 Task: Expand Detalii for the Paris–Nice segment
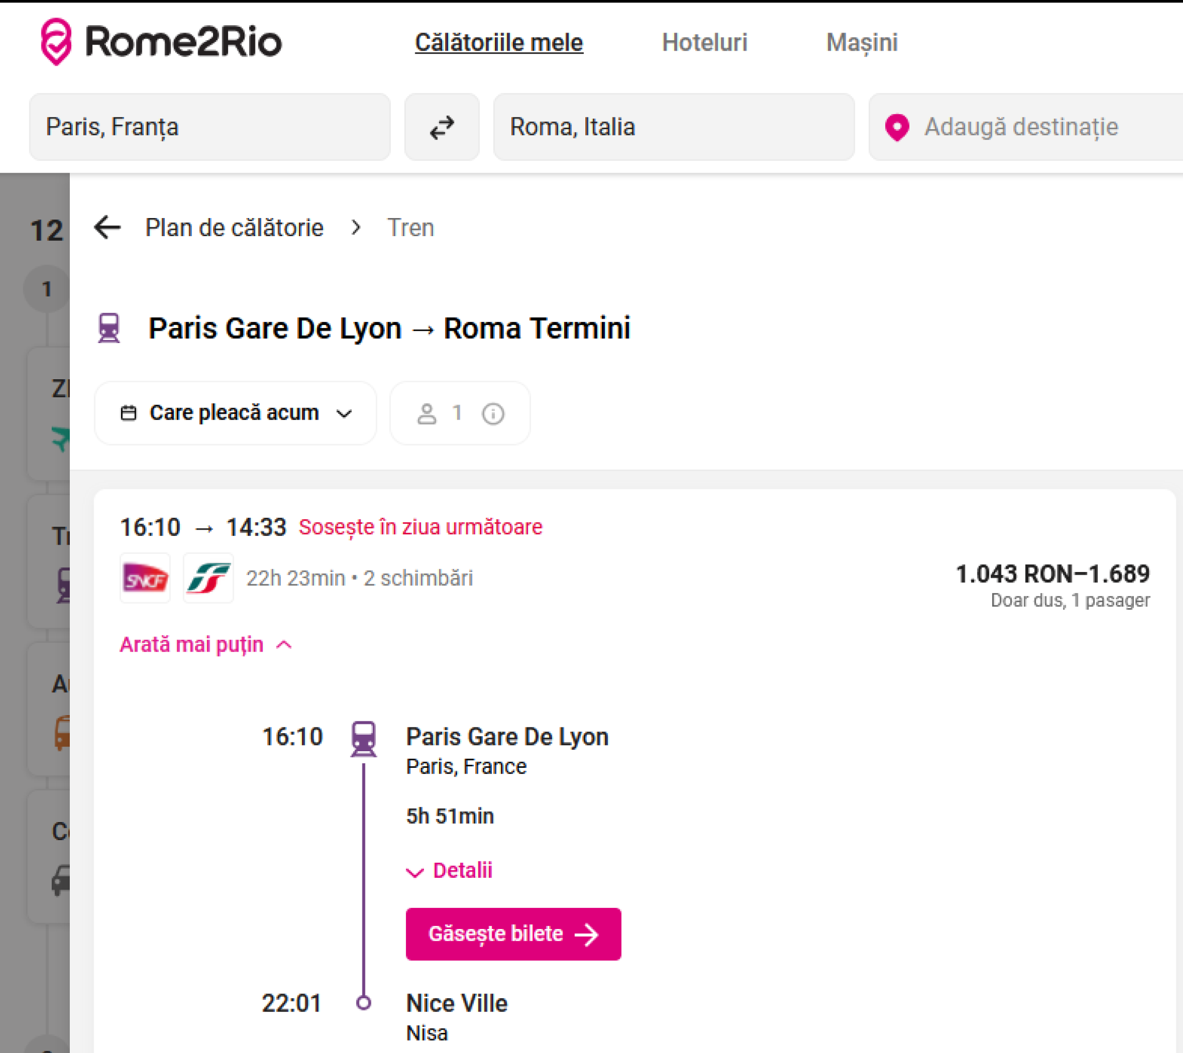[x=450, y=870]
